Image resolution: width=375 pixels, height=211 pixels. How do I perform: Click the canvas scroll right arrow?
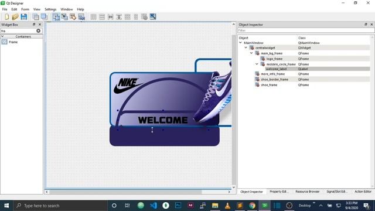tap(229, 192)
